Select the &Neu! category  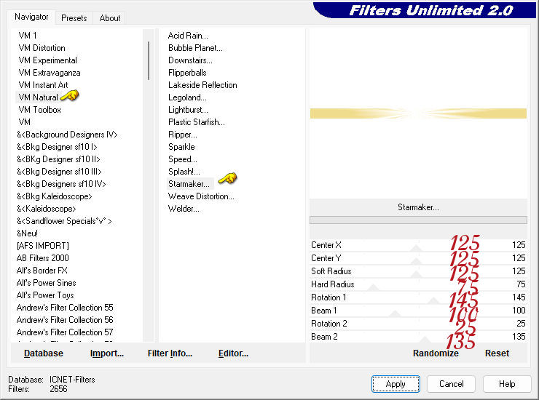tap(27, 233)
